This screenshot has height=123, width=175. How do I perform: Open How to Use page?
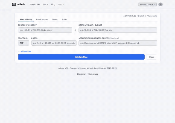coord(35,4)
